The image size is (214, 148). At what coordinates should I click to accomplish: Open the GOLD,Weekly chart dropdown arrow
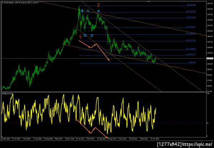coord(2,2)
